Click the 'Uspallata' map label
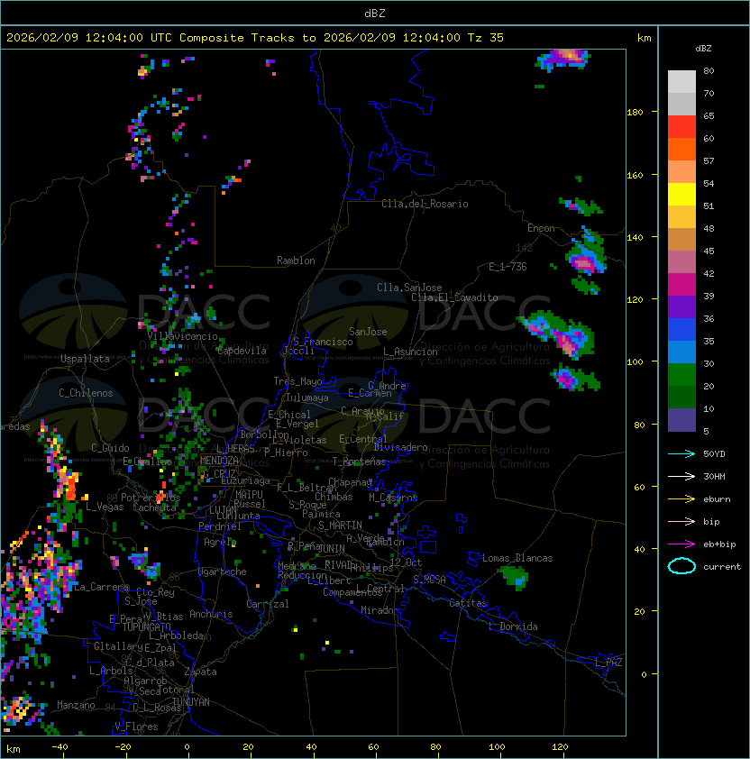Image resolution: width=750 pixels, height=759 pixels. (x=85, y=359)
